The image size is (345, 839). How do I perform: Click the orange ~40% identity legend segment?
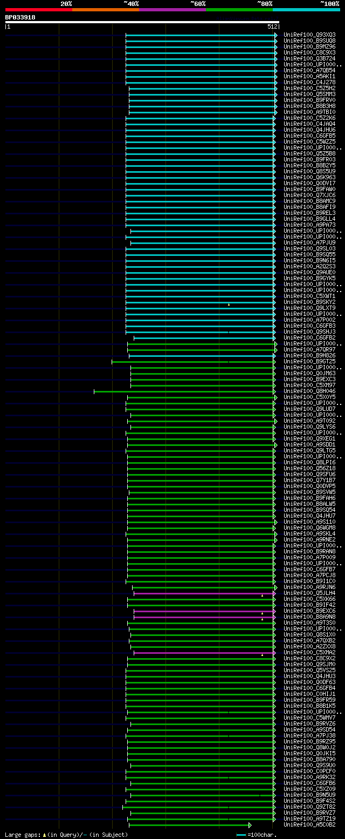pos(106,9)
